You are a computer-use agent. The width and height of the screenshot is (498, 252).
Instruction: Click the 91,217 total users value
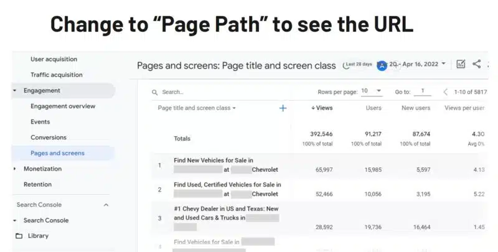pos(373,134)
